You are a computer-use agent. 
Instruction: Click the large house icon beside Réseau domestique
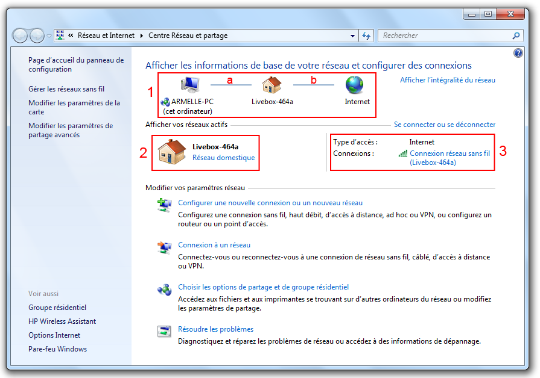point(171,152)
